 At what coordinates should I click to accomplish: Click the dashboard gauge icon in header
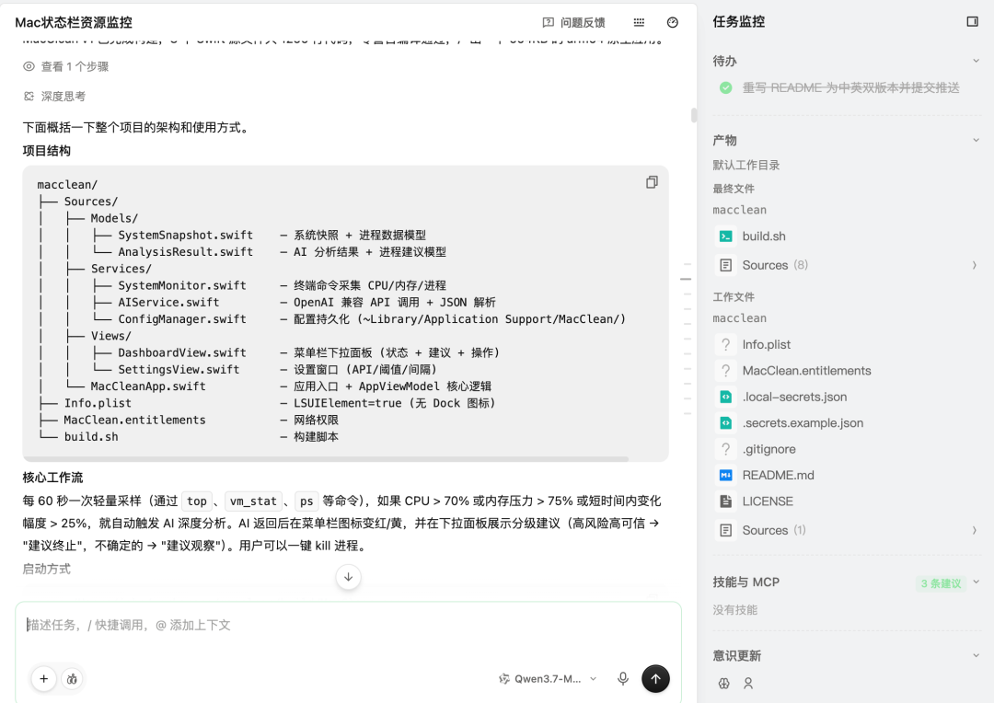tap(673, 22)
